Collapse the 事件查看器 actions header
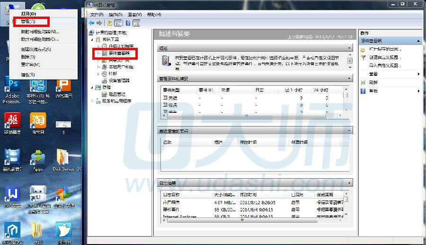 418,41
